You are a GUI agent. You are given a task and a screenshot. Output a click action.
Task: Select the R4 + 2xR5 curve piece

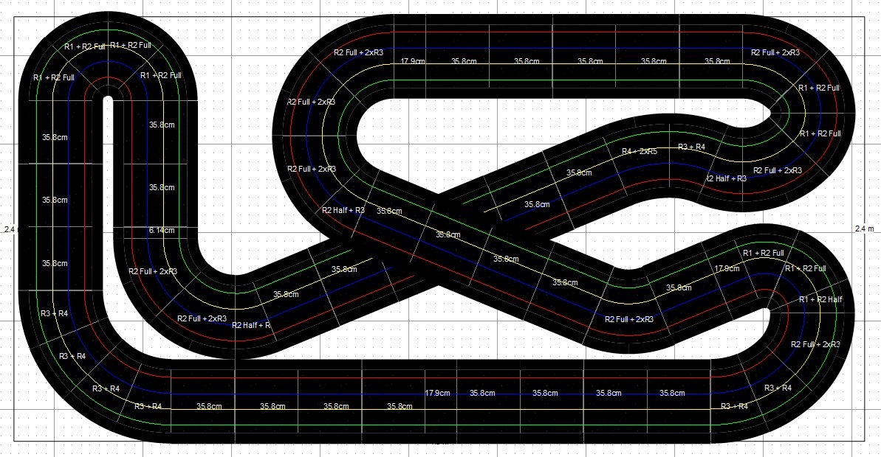point(640,151)
